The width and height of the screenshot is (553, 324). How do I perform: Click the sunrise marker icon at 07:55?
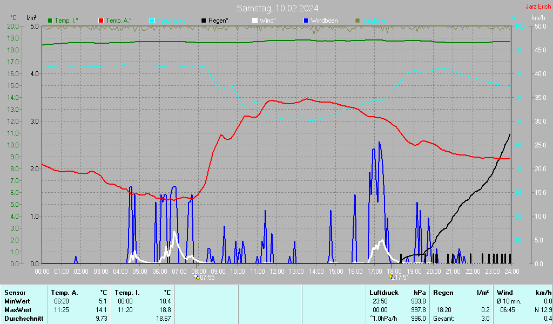(196, 277)
